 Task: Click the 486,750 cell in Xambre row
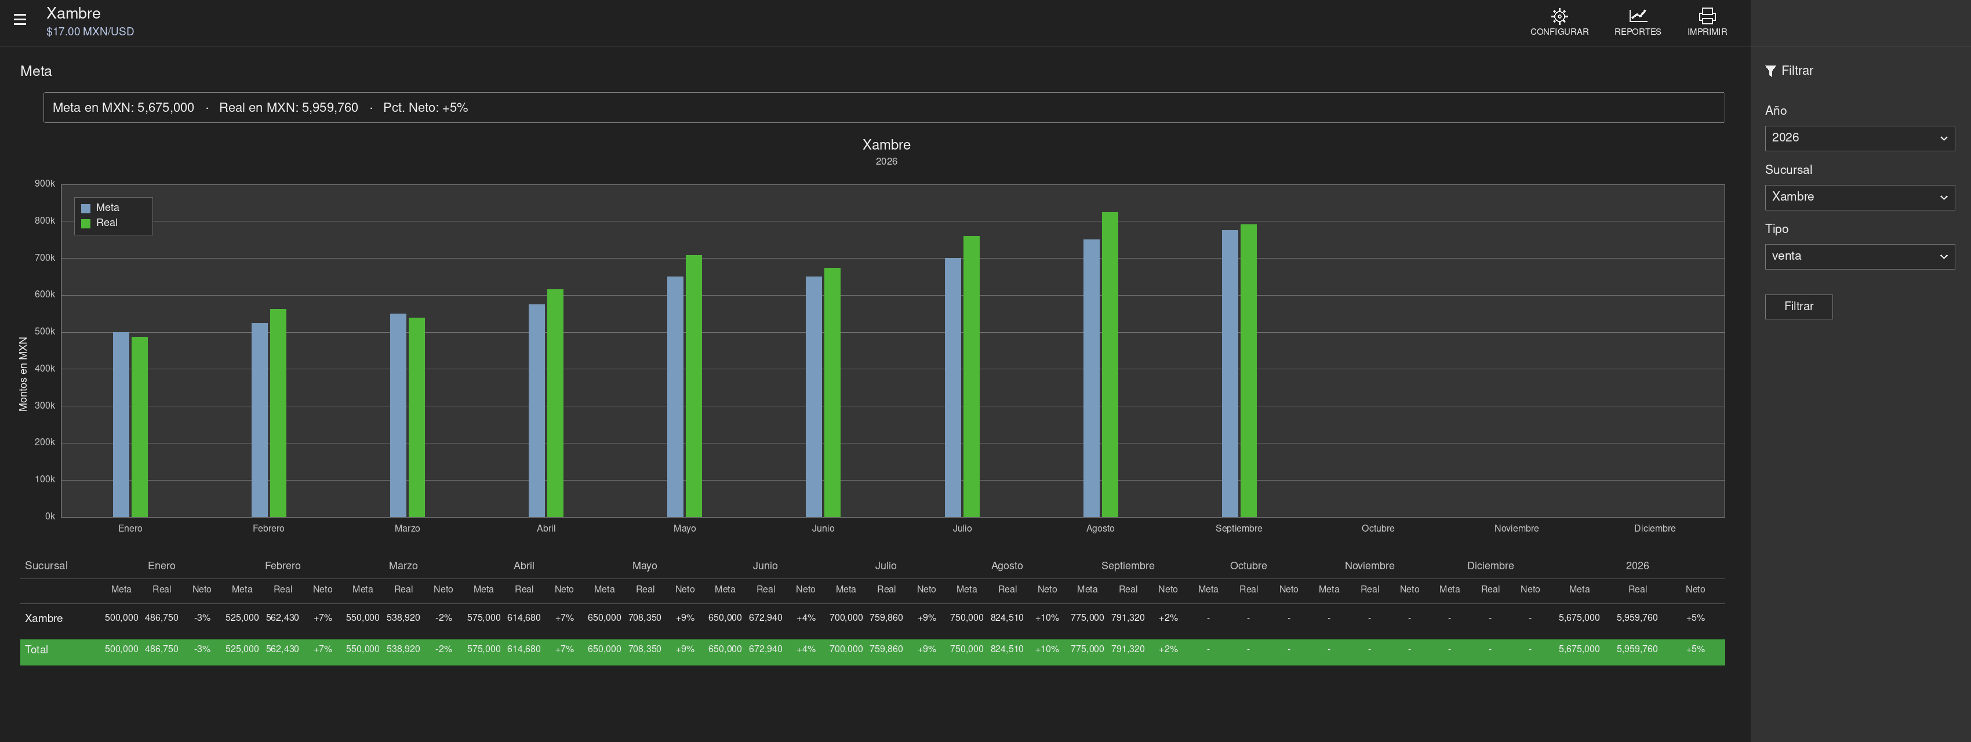[161, 618]
